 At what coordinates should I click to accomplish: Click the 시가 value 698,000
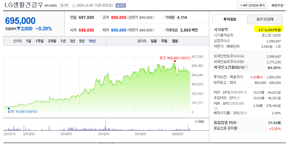[x=86, y=30]
